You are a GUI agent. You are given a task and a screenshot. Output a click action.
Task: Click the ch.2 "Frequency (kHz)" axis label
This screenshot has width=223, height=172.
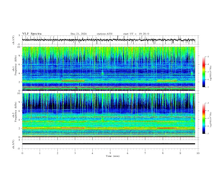[16, 112]
